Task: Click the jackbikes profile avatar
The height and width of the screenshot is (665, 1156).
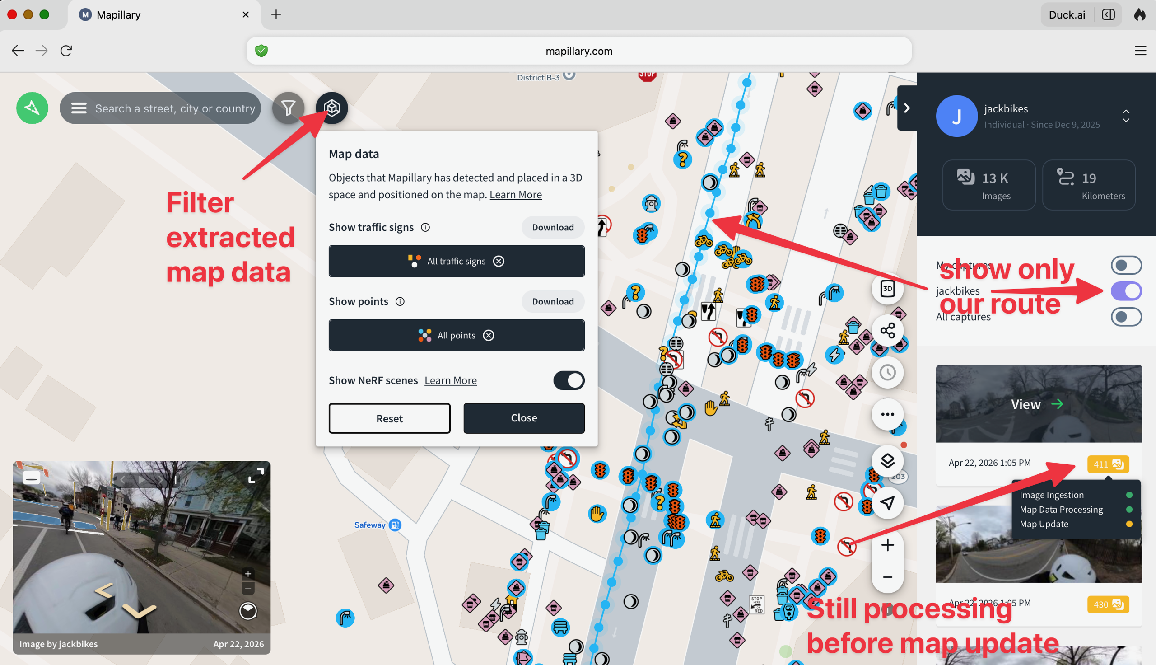Action: [x=956, y=116]
